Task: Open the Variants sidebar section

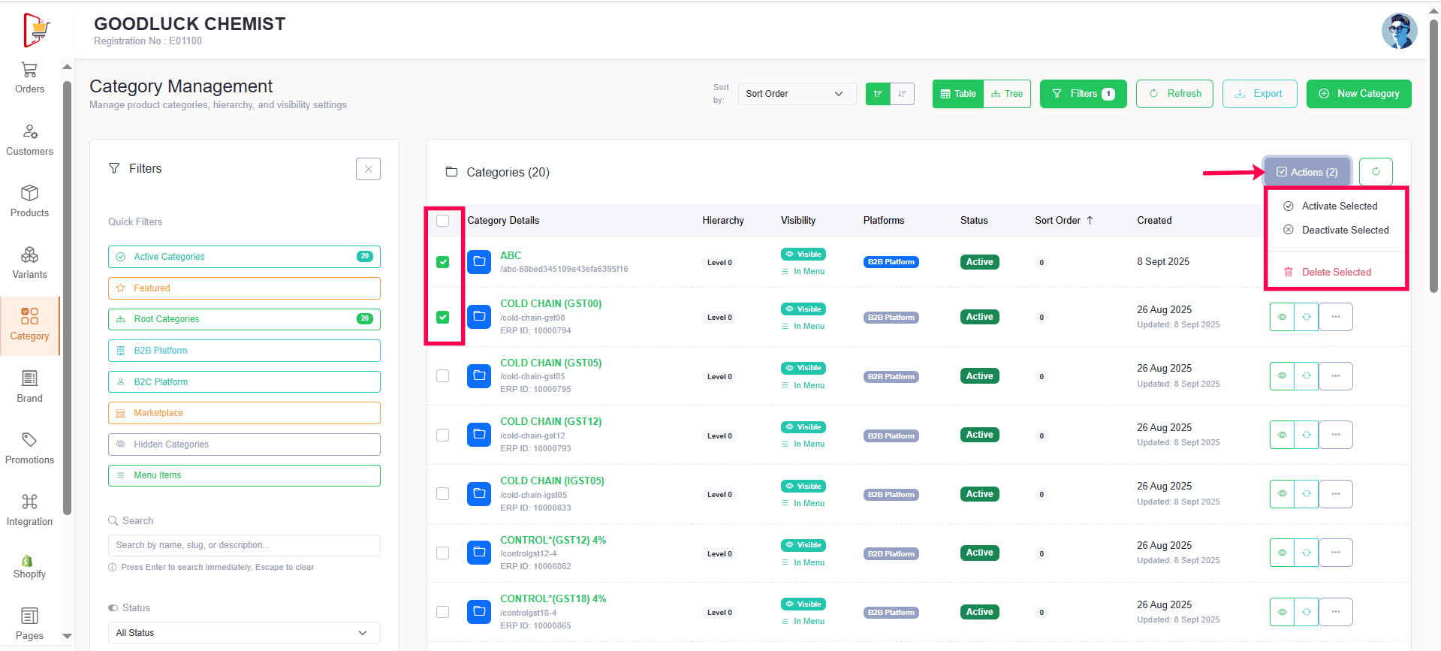Action: click(29, 264)
